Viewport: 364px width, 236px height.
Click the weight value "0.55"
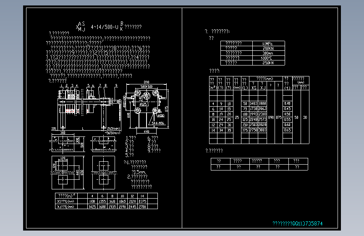[288, 119]
